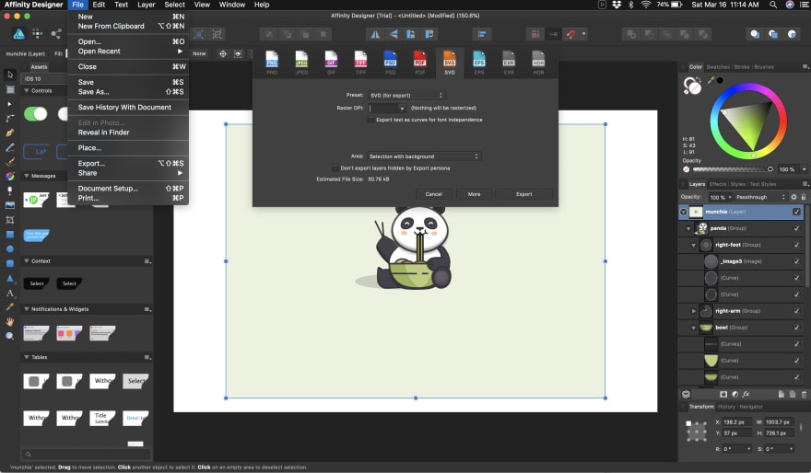Click 'Reveal in Finder' in File menu
The width and height of the screenshot is (811, 473).
click(x=104, y=133)
